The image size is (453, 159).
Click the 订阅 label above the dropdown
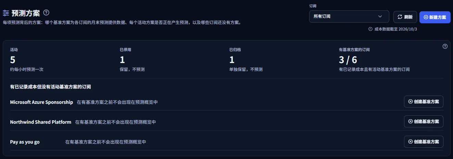pyautogui.click(x=313, y=6)
